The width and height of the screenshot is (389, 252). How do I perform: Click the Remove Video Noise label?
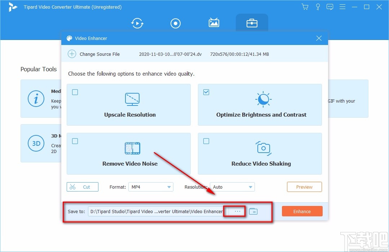click(x=130, y=163)
